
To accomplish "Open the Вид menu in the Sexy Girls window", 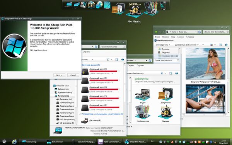I will pos(173,37).
